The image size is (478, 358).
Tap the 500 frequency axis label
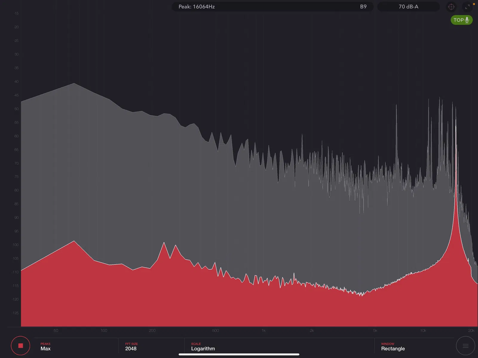(x=215, y=331)
